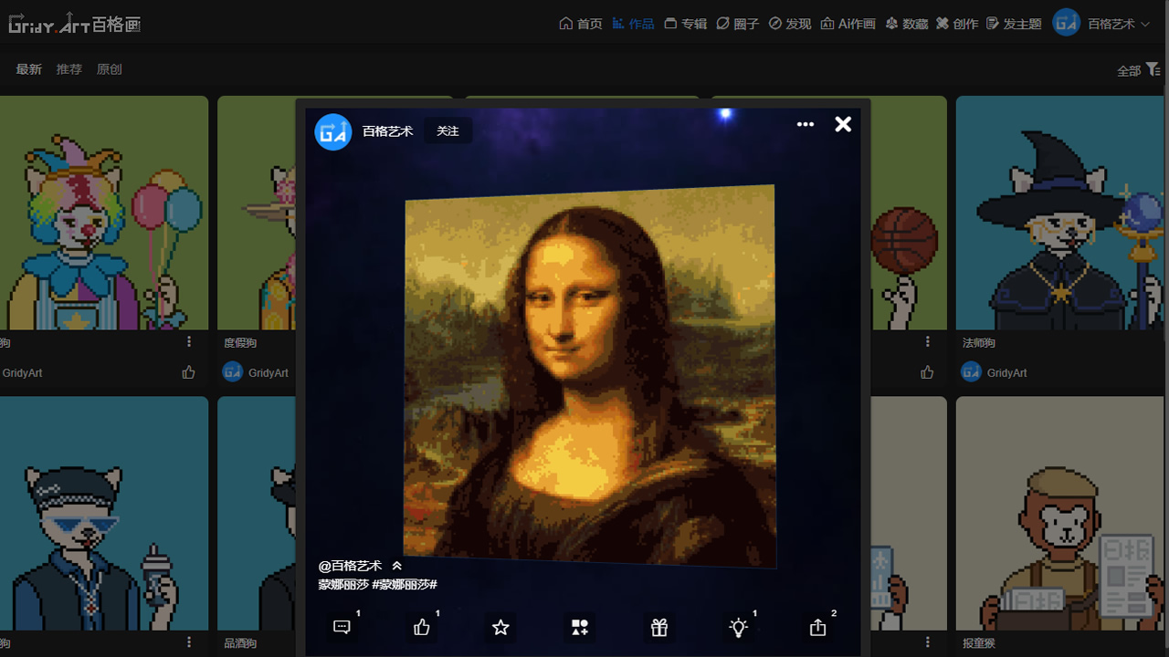Open the Ai作画 menu item
The image size is (1169, 657).
(x=848, y=24)
